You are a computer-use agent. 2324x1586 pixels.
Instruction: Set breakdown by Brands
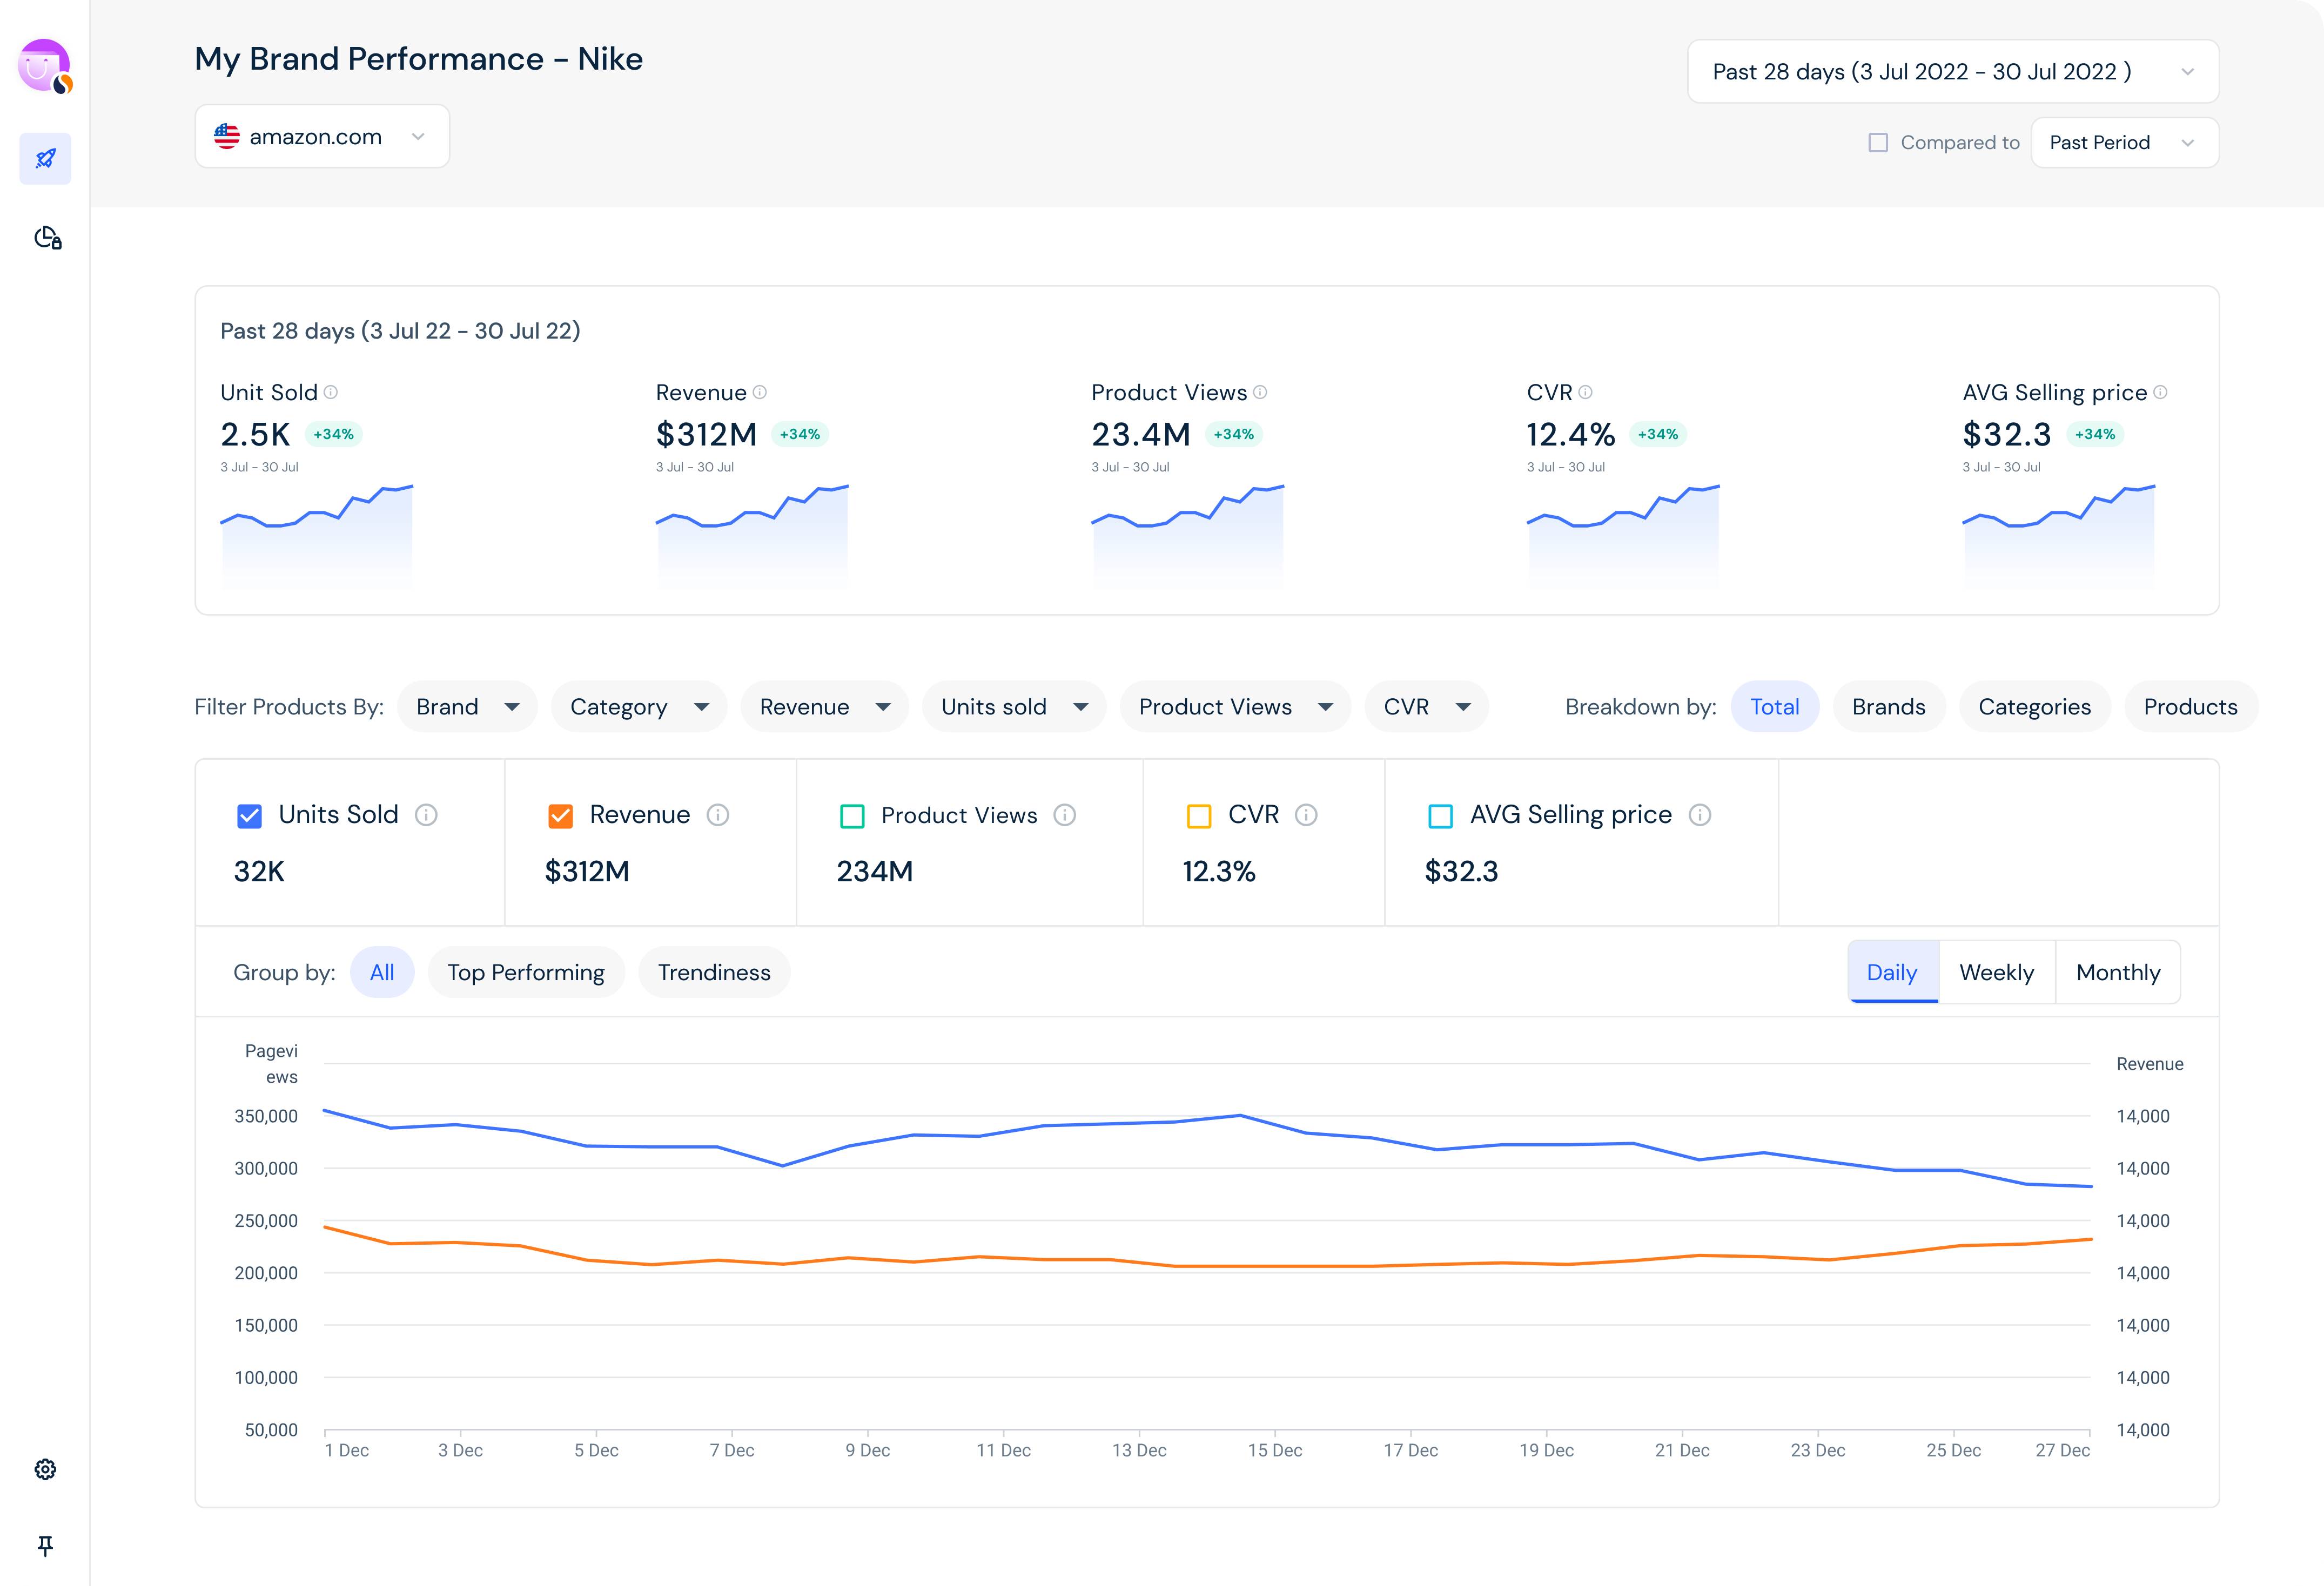(1889, 706)
